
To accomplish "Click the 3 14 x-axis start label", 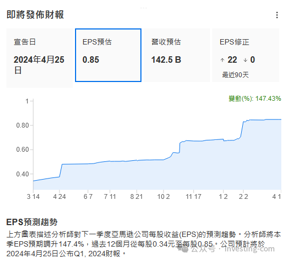I will pos(33,197).
